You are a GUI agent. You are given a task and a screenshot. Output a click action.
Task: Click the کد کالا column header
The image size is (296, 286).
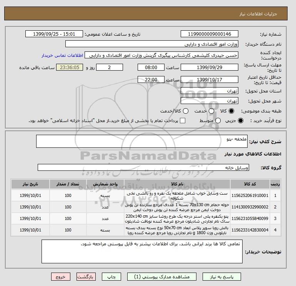(x=250, y=184)
